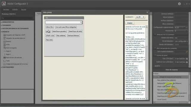Open the Persistente dropdown
Viewport: 191px width, 107px height.
click(x=181, y=31)
